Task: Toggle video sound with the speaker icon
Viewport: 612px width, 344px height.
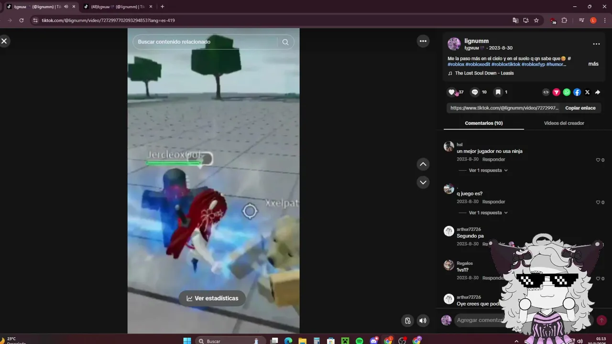Action: pos(423,321)
